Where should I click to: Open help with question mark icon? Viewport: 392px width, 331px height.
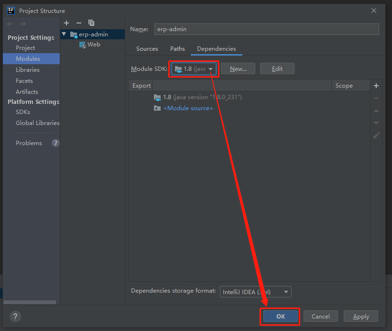pos(15,316)
